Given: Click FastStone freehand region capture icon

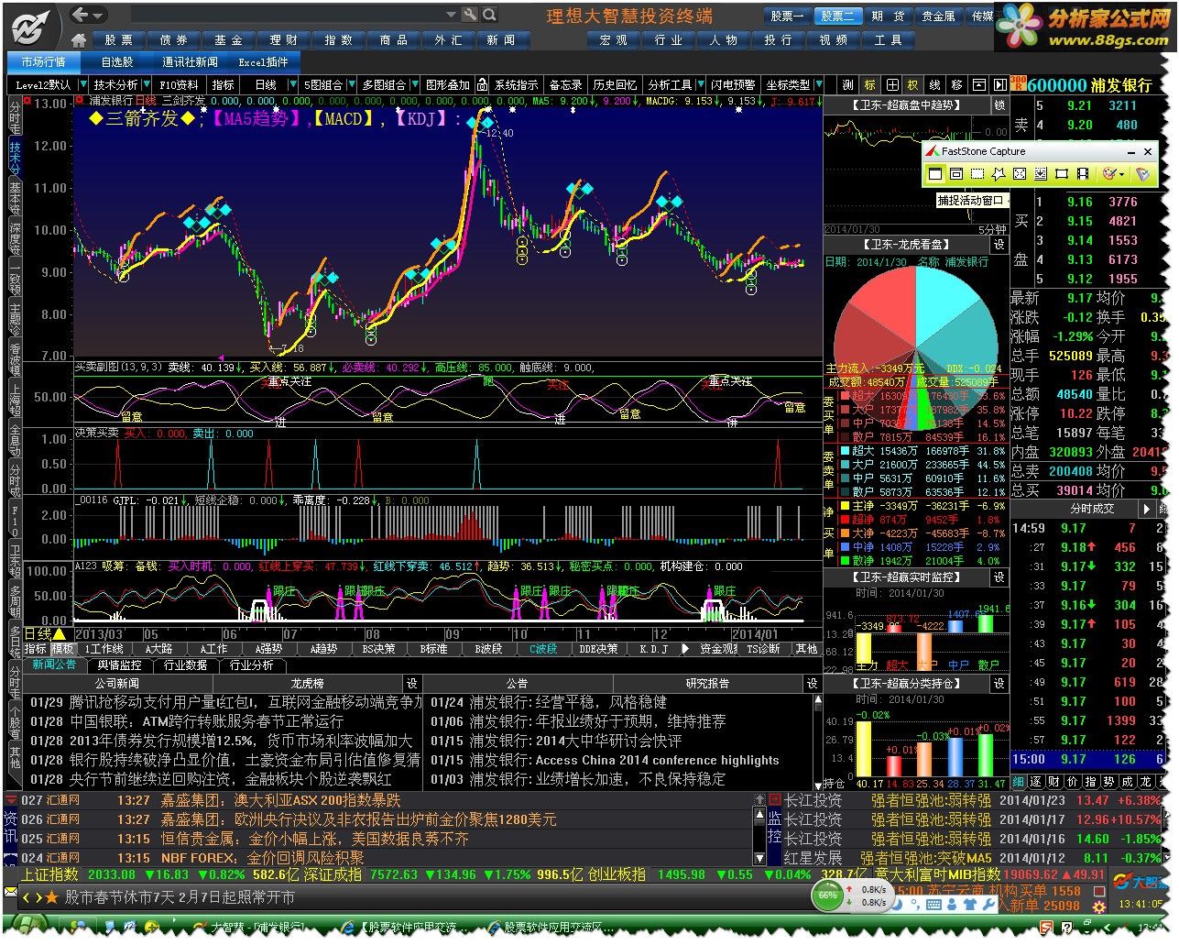Looking at the screenshot, I should click(999, 173).
